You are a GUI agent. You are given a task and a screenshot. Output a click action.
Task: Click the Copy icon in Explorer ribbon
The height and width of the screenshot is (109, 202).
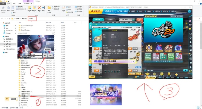click(x=8, y=8)
